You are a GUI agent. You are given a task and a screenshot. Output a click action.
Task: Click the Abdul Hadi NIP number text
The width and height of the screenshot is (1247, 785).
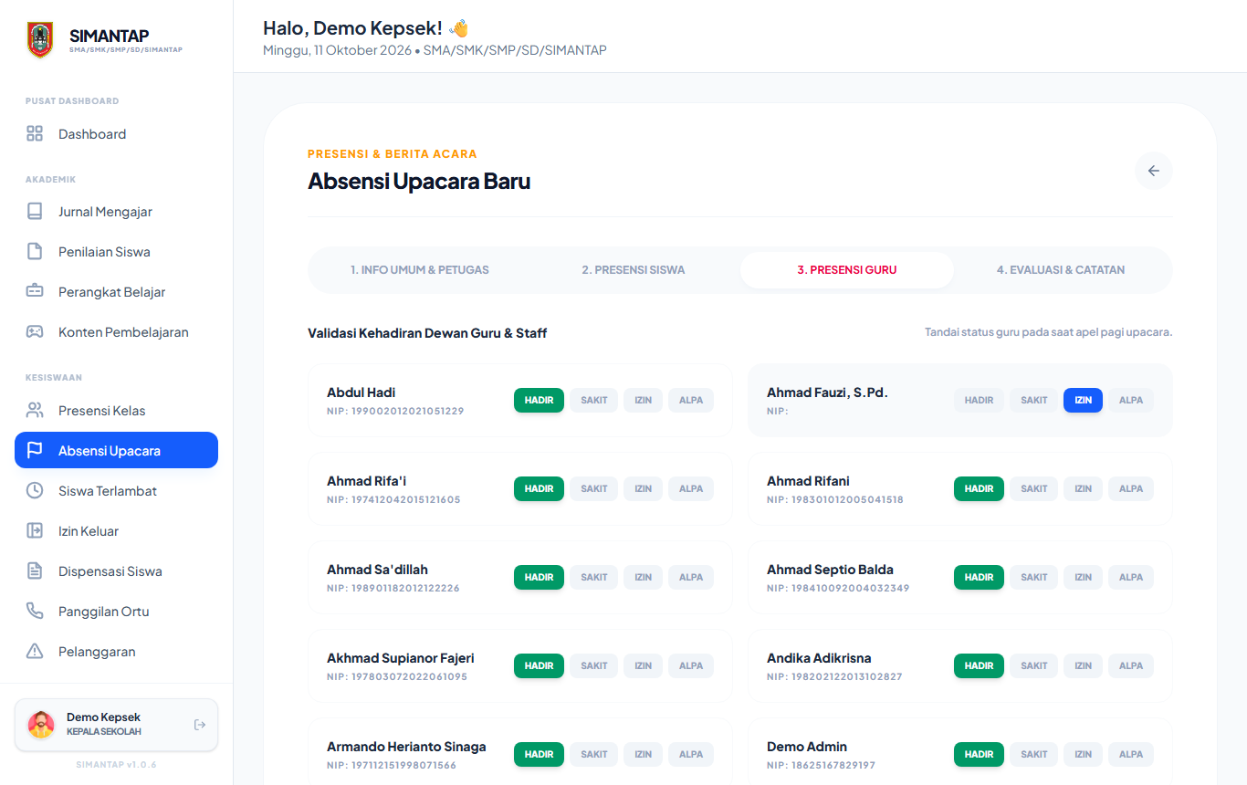click(395, 412)
